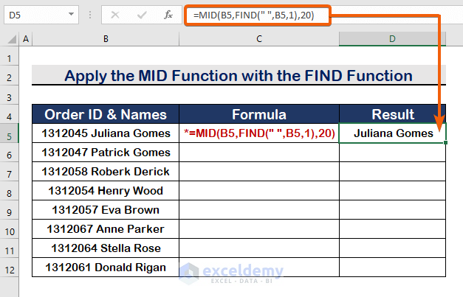This screenshot has width=463, height=297.
Task: Open the Name Box dropdown arrow
Action: tap(71, 15)
